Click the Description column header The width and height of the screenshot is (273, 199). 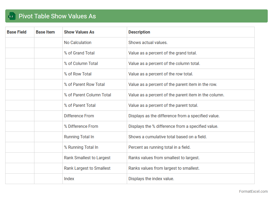139,32
